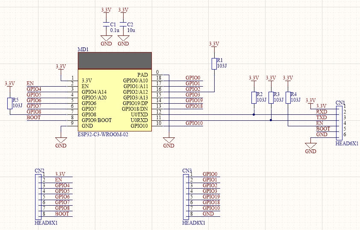Click the GPIO4/A14 pin name in MD1
The image size is (360, 230).
94,92
